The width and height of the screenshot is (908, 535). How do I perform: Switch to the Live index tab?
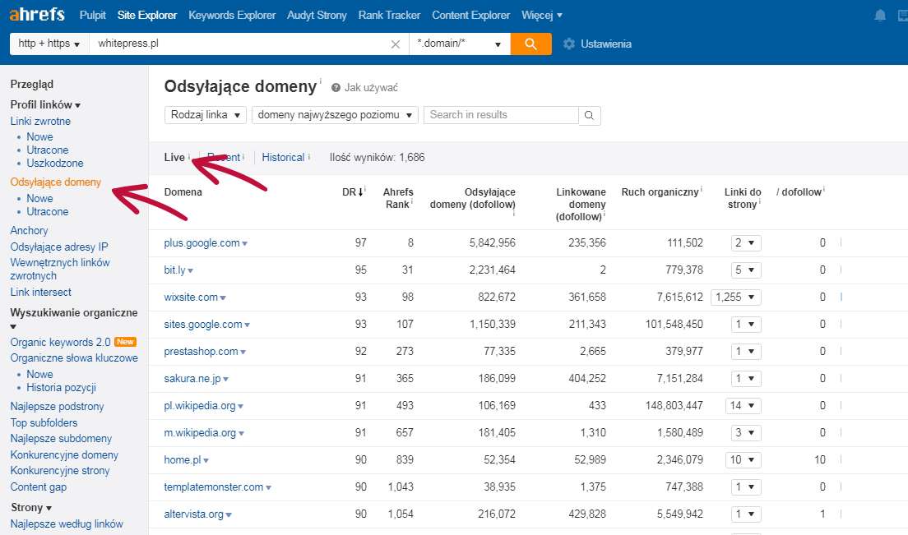coord(174,157)
